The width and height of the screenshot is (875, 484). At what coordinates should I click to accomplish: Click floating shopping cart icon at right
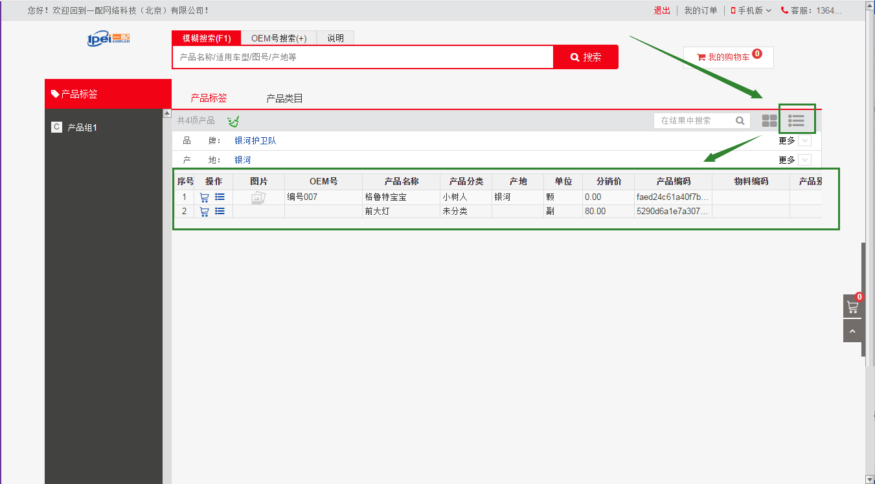point(852,306)
